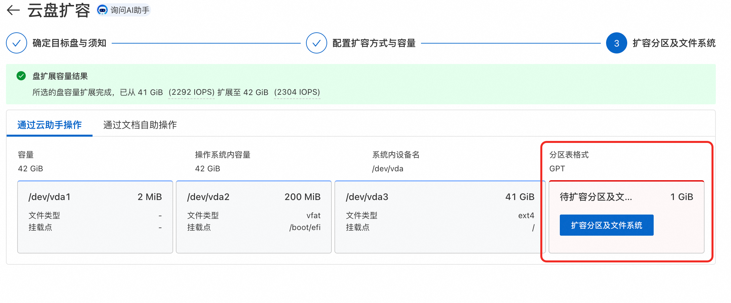Click the 扩容分区及文件系统 step label

674,43
